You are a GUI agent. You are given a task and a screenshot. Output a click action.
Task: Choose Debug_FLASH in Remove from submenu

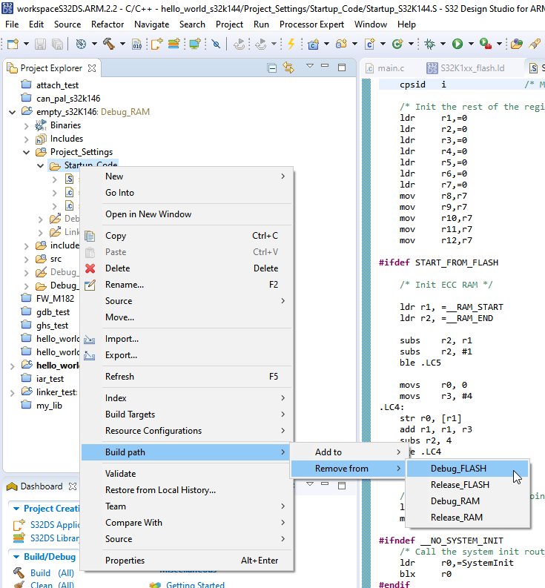click(467, 469)
